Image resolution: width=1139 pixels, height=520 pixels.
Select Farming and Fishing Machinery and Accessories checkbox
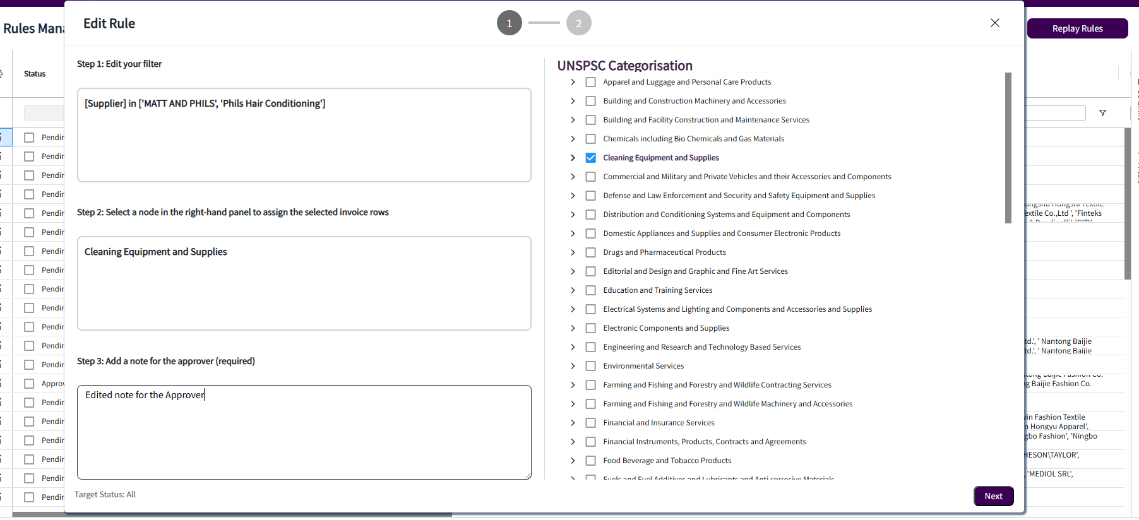point(591,404)
